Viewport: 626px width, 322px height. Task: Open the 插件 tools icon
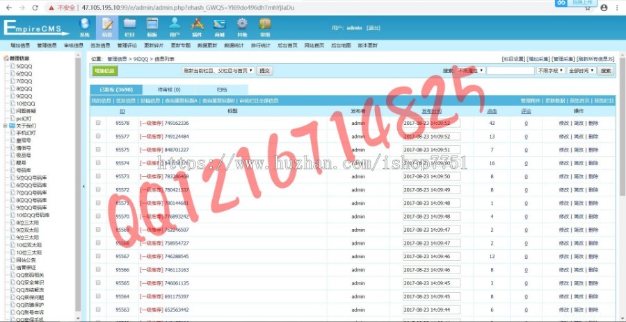point(197,24)
